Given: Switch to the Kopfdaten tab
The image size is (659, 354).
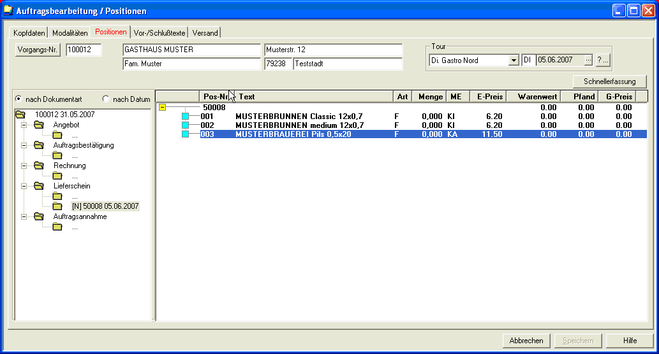Looking at the screenshot, I should 29,32.
